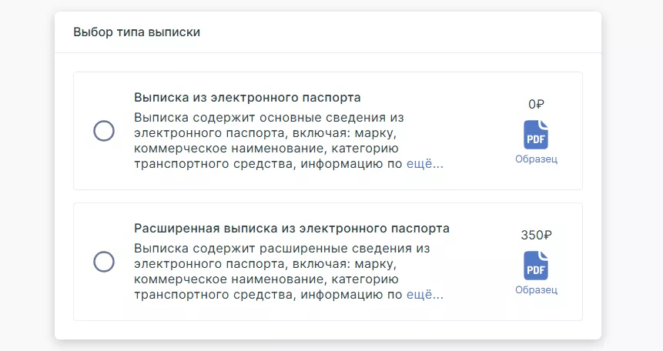This screenshot has width=663, height=351.
Task: Click the Образец link under the 0₽ price
Action: (536, 159)
